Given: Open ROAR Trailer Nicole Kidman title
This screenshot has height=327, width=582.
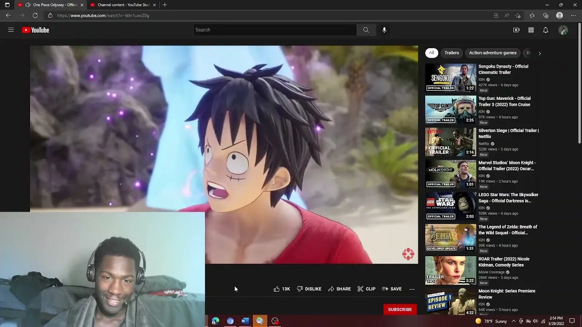Looking at the screenshot, I should pos(504,262).
